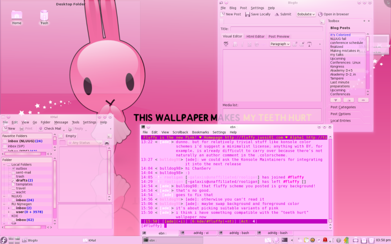Switch to Post Preview tab
Image resolution: width=391 pixels, height=244 pixels.
coord(279,36)
